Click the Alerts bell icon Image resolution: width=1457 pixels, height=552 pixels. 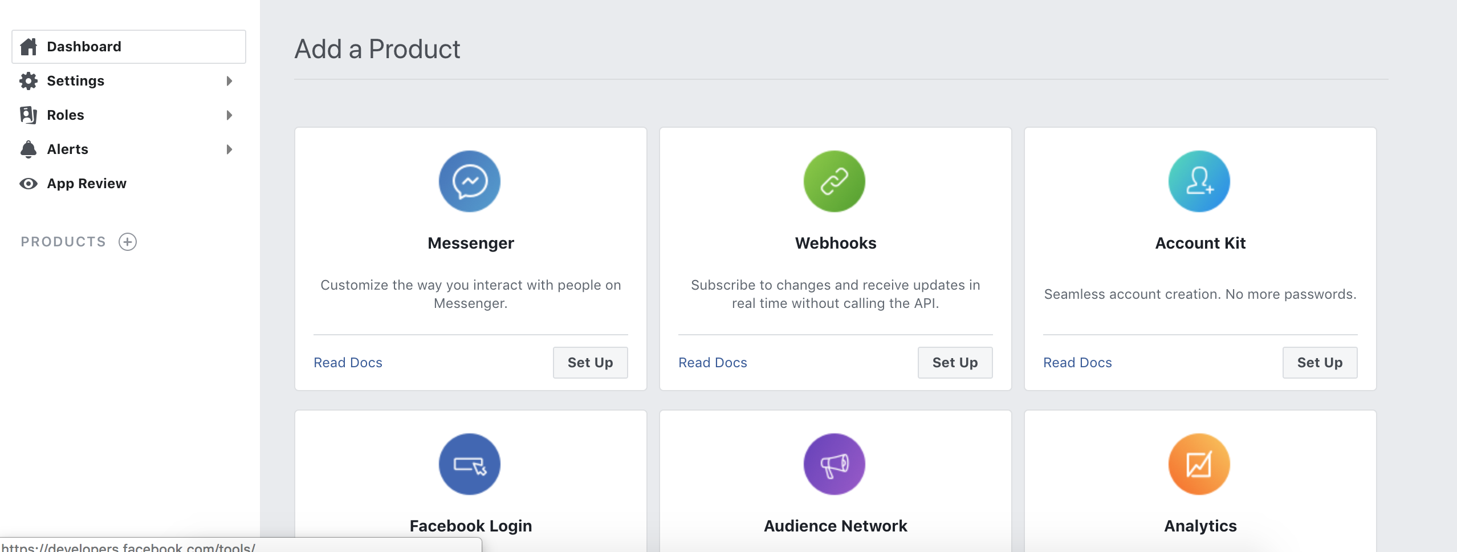pos(29,149)
